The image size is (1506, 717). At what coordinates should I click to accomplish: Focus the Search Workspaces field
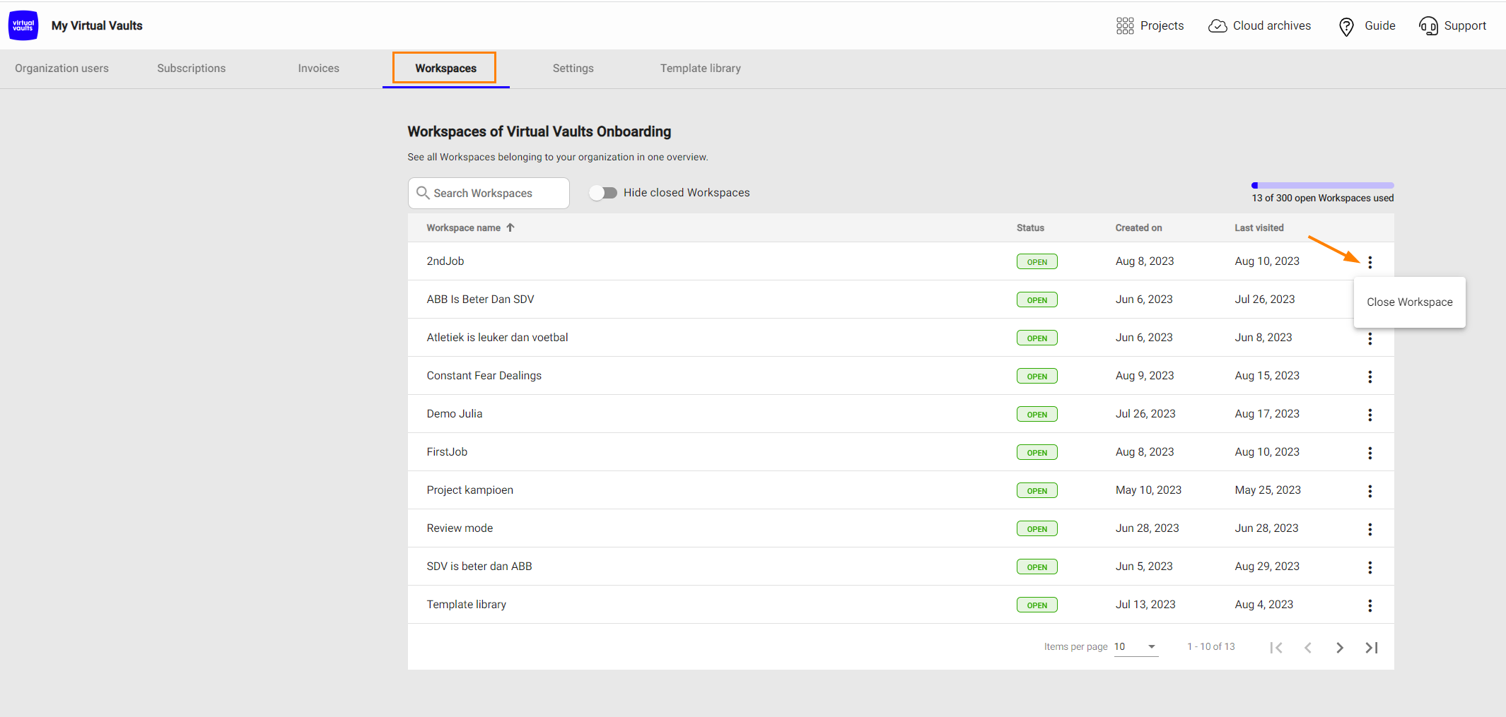pyautogui.click(x=489, y=193)
